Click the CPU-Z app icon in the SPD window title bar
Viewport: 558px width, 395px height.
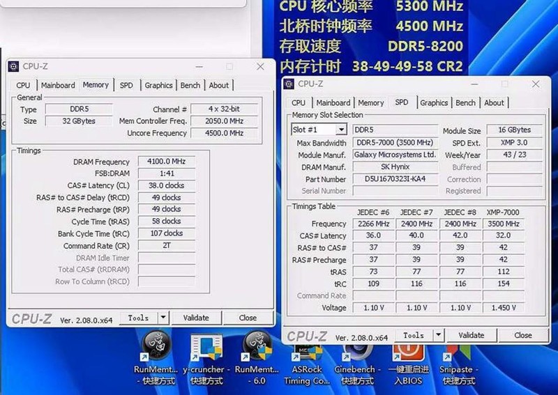click(x=289, y=84)
